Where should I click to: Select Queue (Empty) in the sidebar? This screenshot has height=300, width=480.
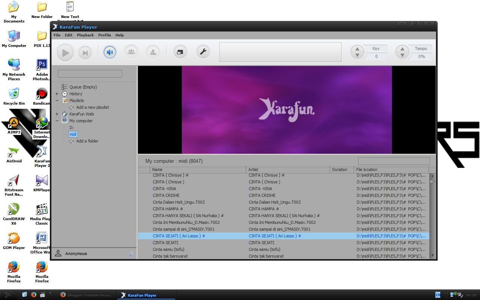coord(83,87)
